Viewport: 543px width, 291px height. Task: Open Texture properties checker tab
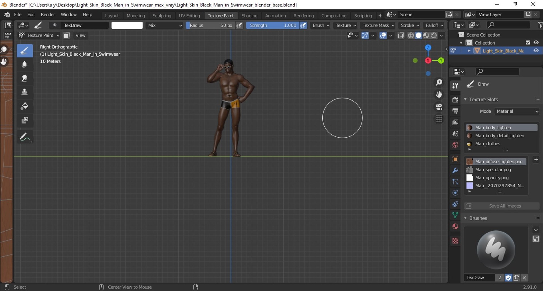pos(455,241)
